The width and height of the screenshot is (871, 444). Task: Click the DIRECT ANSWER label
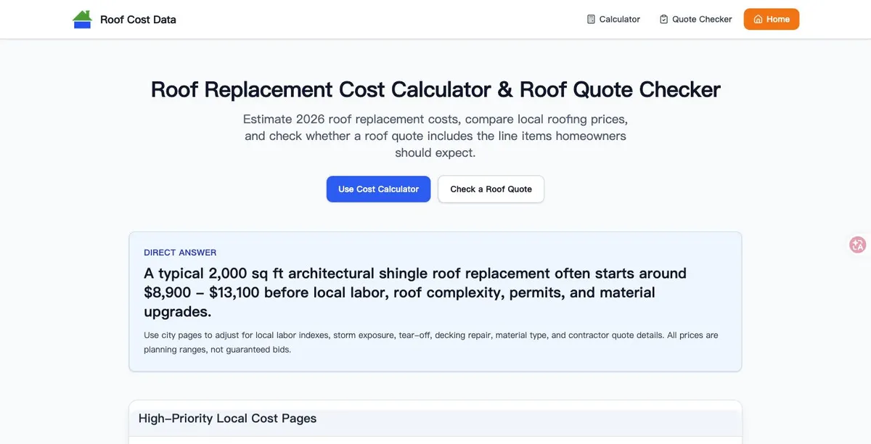point(180,252)
